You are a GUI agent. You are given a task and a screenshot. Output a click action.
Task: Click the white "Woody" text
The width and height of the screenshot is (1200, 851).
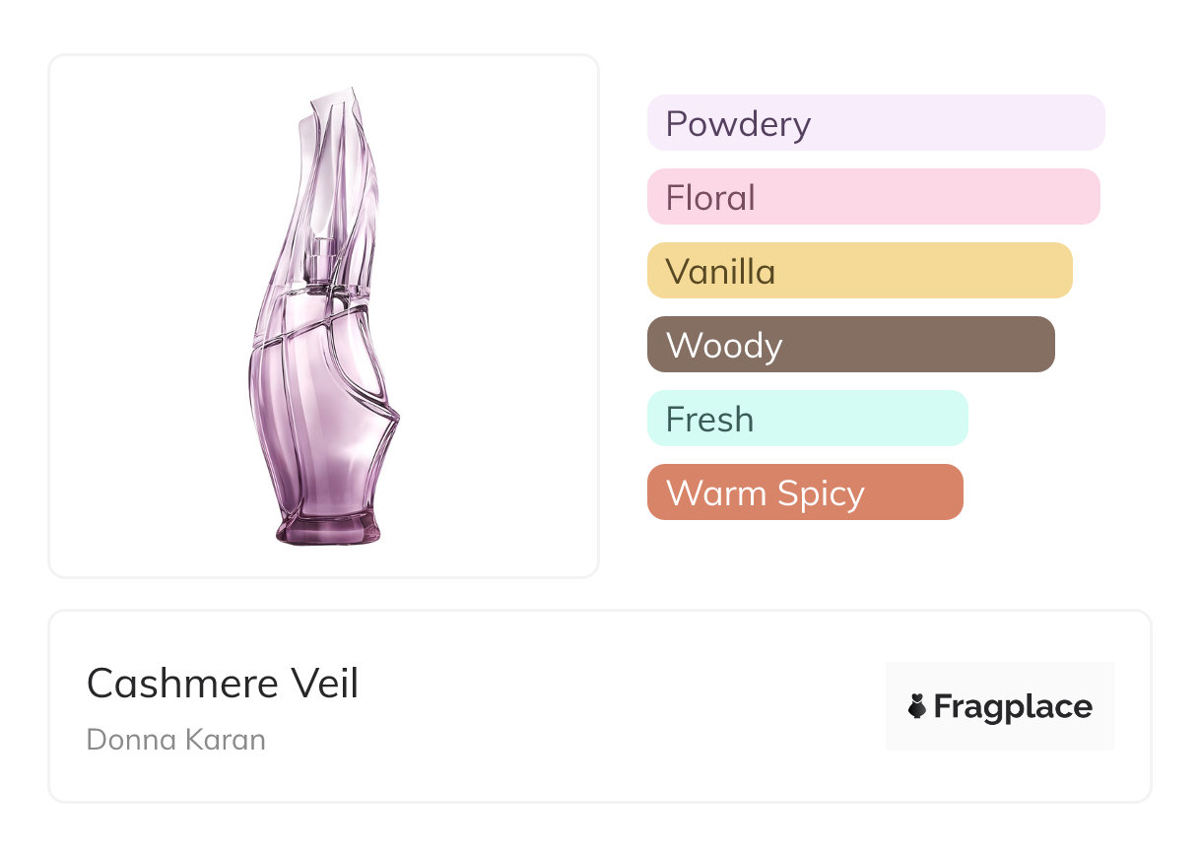[x=724, y=346]
